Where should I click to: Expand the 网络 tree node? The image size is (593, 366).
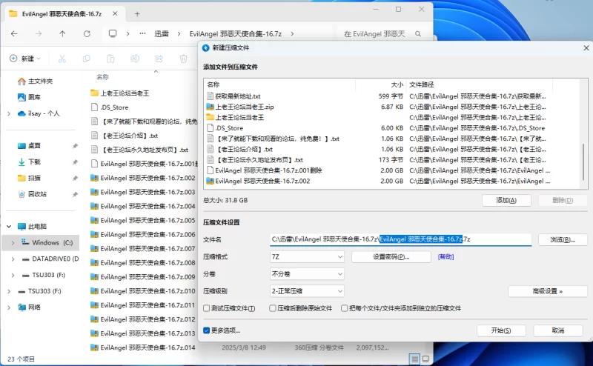click(9, 307)
